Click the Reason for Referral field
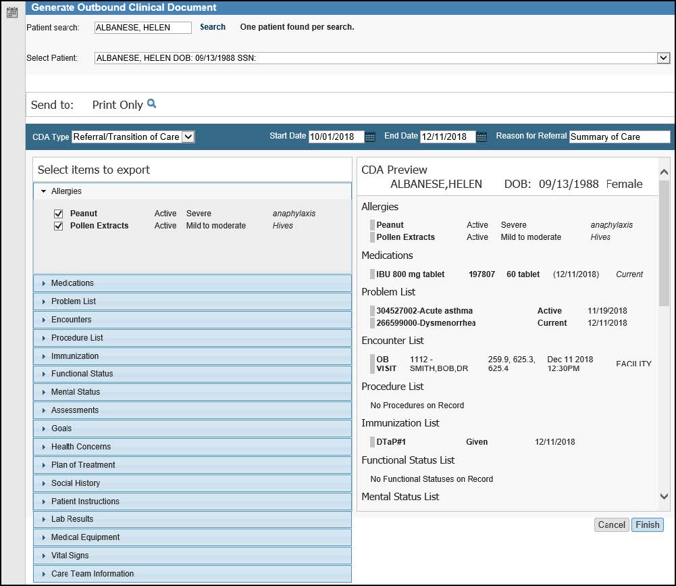 pyautogui.click(x=619, y=137)
